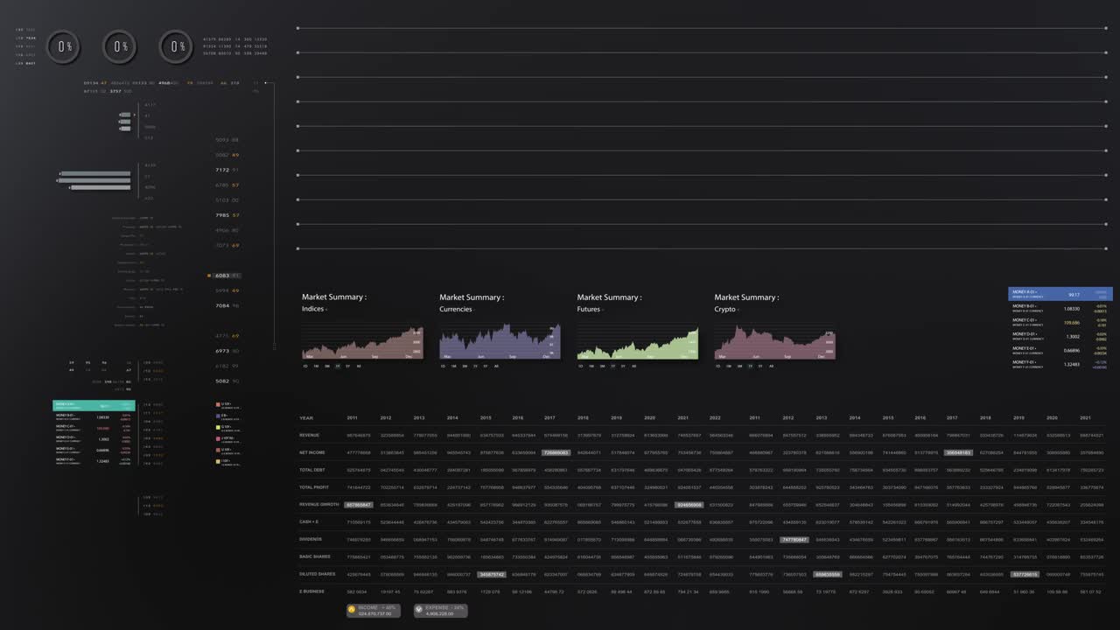The image size is (1120, 630).
Task: Click the pink legend swatch
Action: coord(218,438)
